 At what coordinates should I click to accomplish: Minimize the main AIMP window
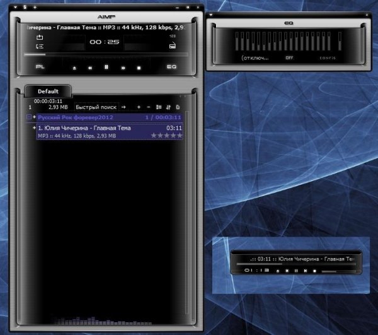[178, 8]
